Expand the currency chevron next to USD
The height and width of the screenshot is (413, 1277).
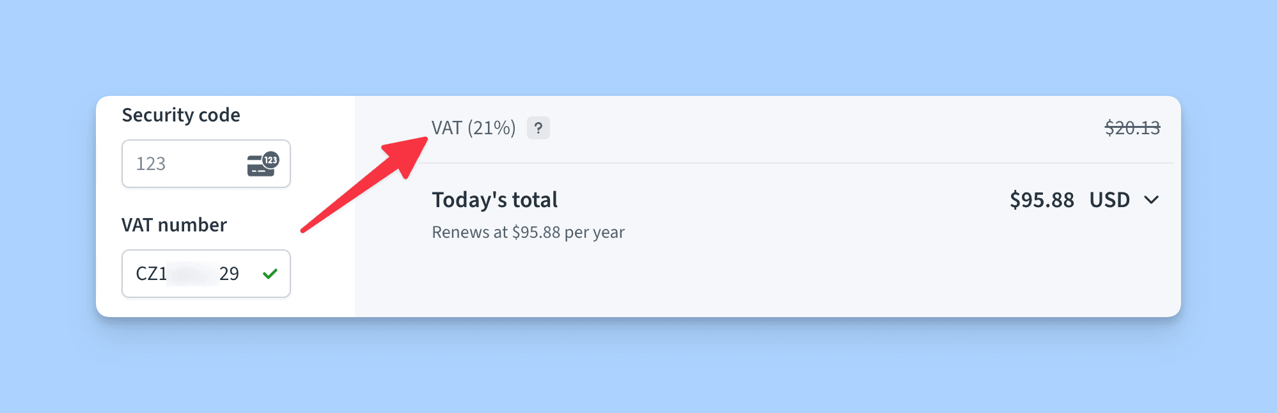(1151, 200)
